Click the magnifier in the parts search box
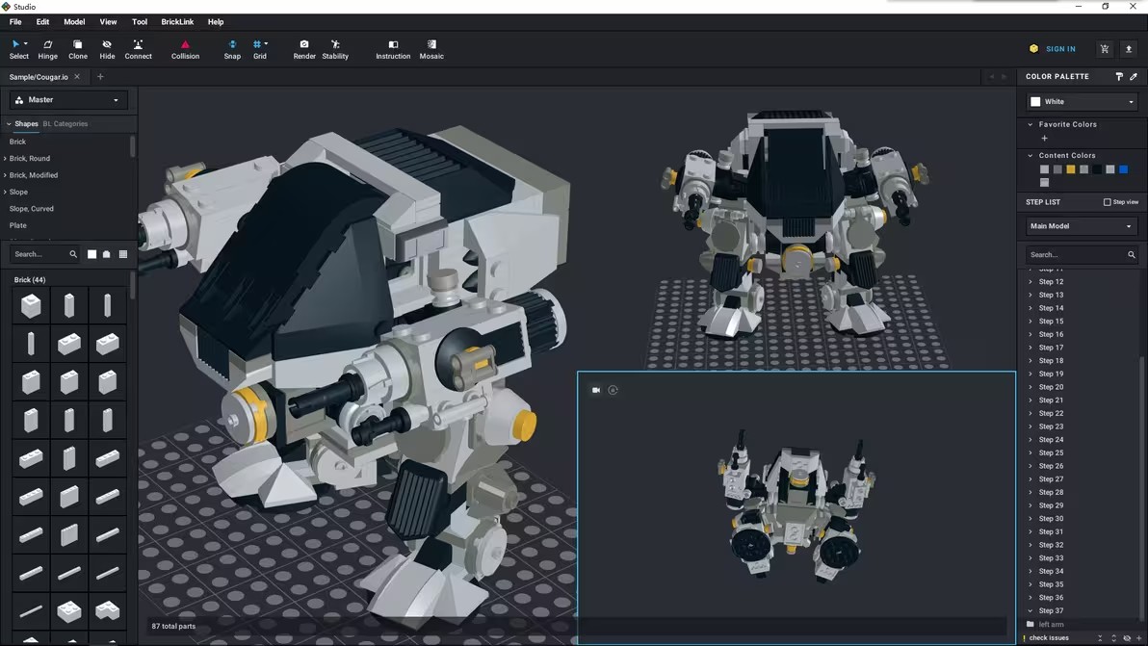The height and width of the screenshot is (646, 1148). coord(73,254)
